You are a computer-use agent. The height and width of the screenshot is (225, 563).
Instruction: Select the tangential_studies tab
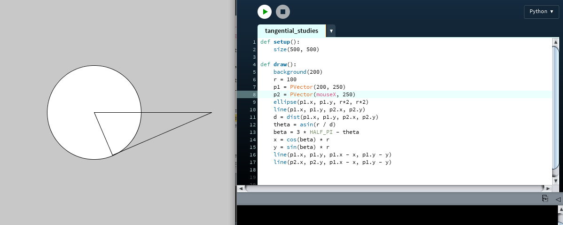291,31
